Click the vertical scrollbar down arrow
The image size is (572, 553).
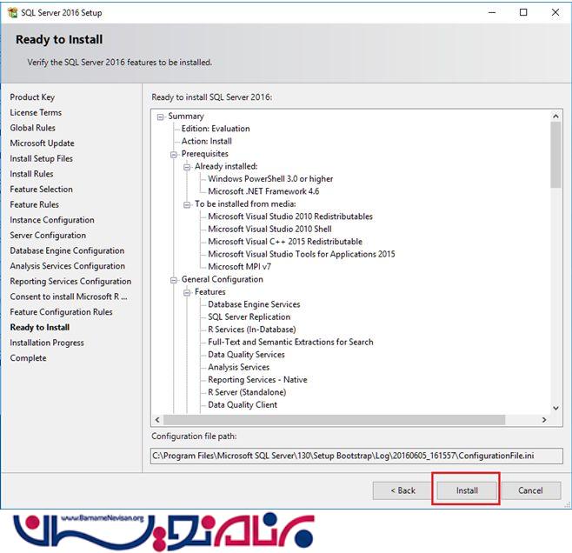[x=556, y=407]
